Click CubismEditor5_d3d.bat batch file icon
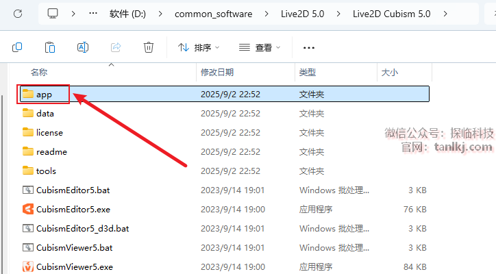 pos(28,228)
